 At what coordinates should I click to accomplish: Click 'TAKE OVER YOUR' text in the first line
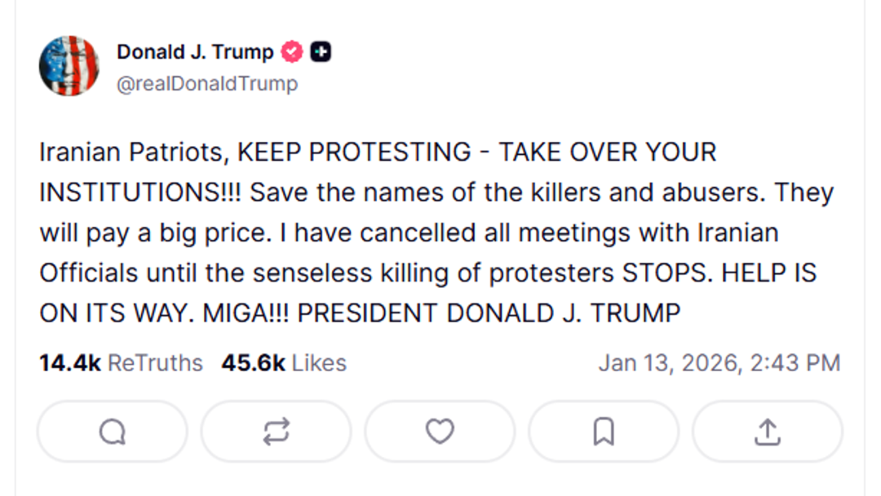607,153
